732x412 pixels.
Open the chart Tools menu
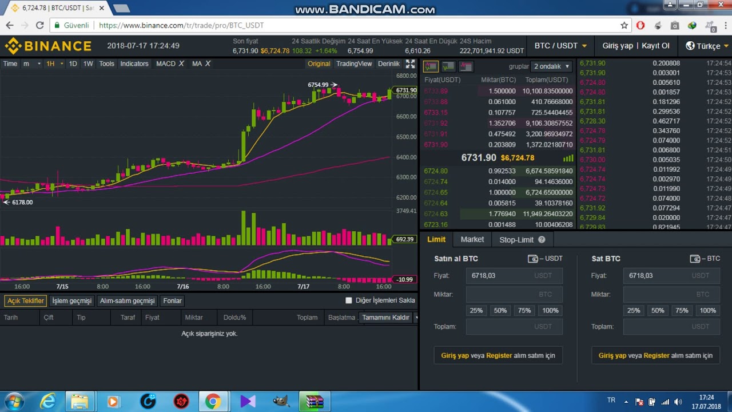106,64
